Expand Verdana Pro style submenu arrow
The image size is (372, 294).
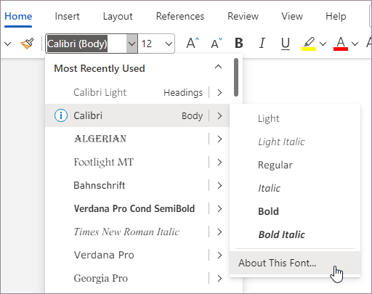pos(219,255)
